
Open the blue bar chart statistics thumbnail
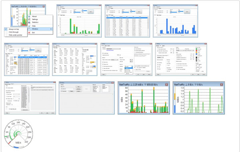coord(176,21)
